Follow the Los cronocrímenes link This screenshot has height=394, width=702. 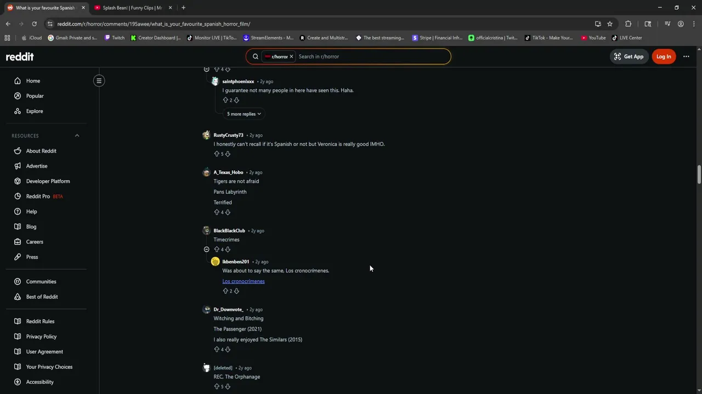coord(244,281)
